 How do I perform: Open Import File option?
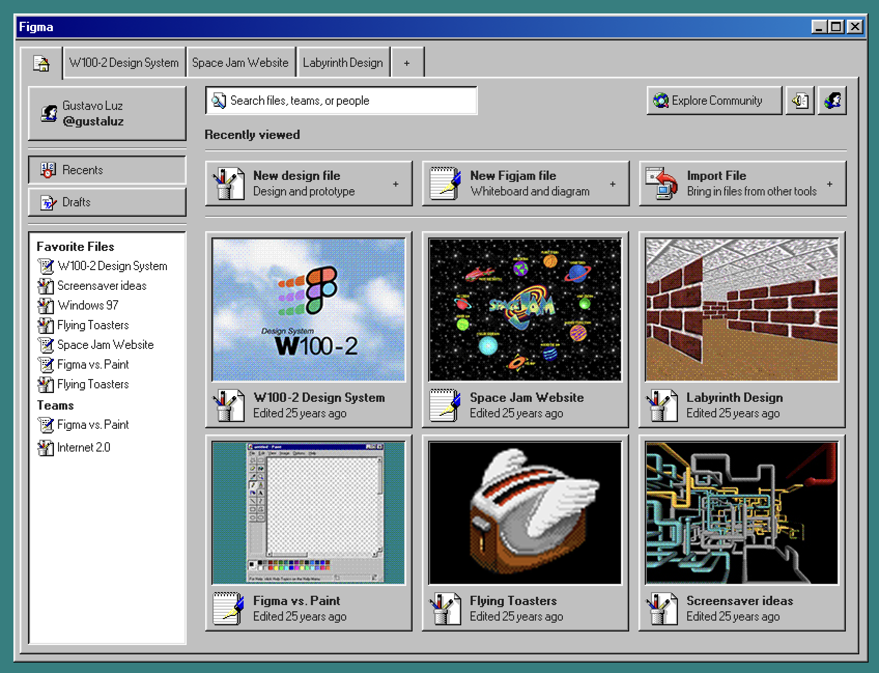[743, 184]
